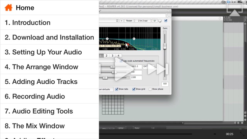Open the Param menu button
247x139 pixels.
[x=129, y=21]
